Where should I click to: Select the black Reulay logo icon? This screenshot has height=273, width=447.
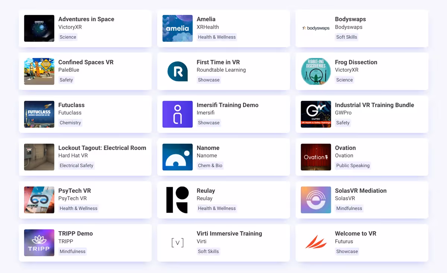tap(177, 200)
